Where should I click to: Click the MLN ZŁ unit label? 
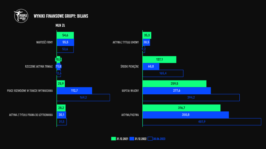pyautogui.click(x=60, y=25)
